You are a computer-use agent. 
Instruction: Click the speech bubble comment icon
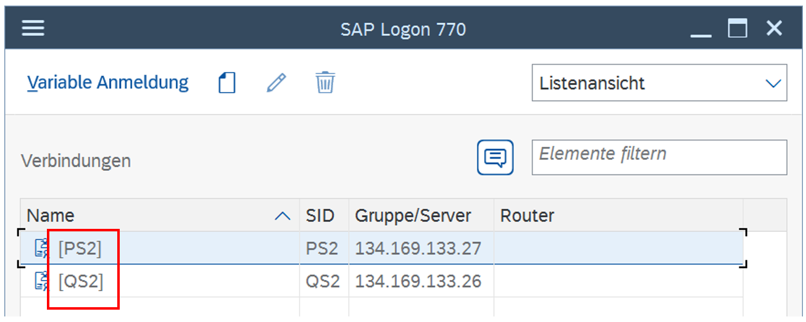[495, 158]
